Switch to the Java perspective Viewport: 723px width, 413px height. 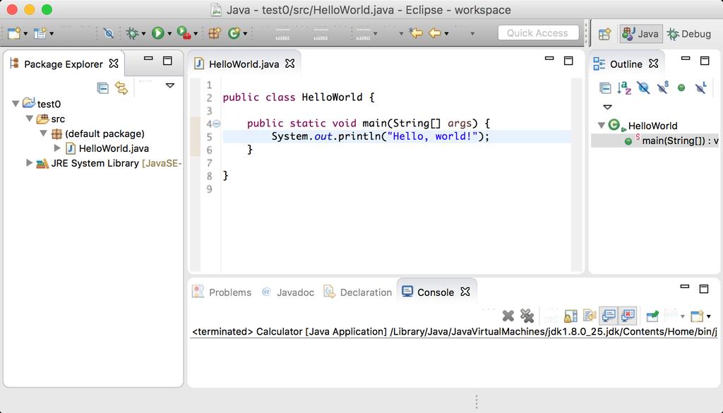[641, 34]
